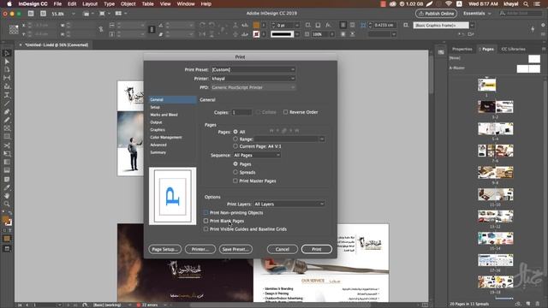Switch to the CC Libraries tab

point(513,49)
